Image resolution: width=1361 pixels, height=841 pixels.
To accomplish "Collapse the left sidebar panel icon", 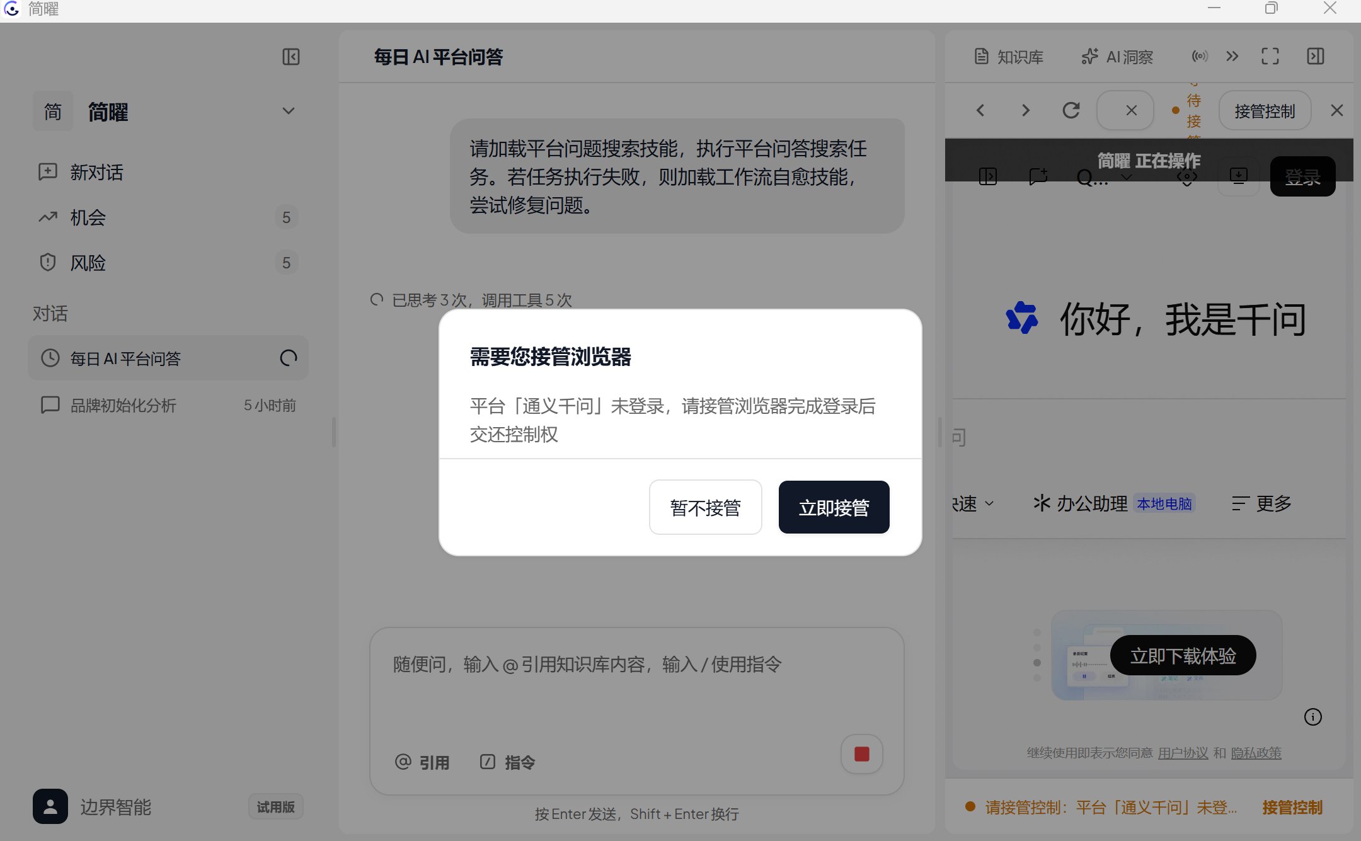I will click(x=290, y=57).
